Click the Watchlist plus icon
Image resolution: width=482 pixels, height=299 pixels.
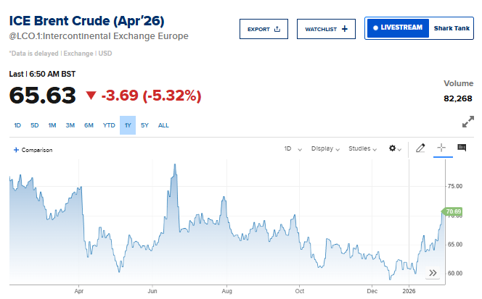pos(344,29)
